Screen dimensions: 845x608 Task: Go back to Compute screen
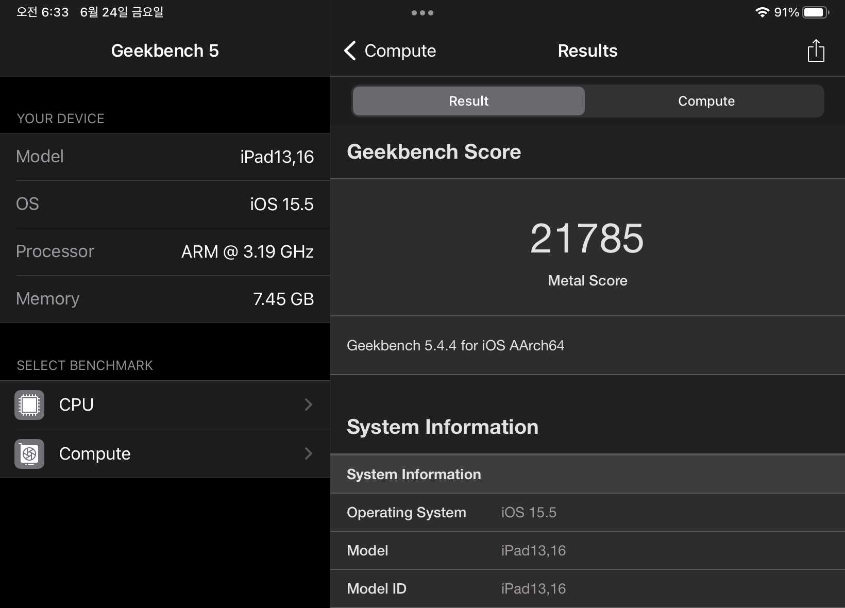point(390,50)
